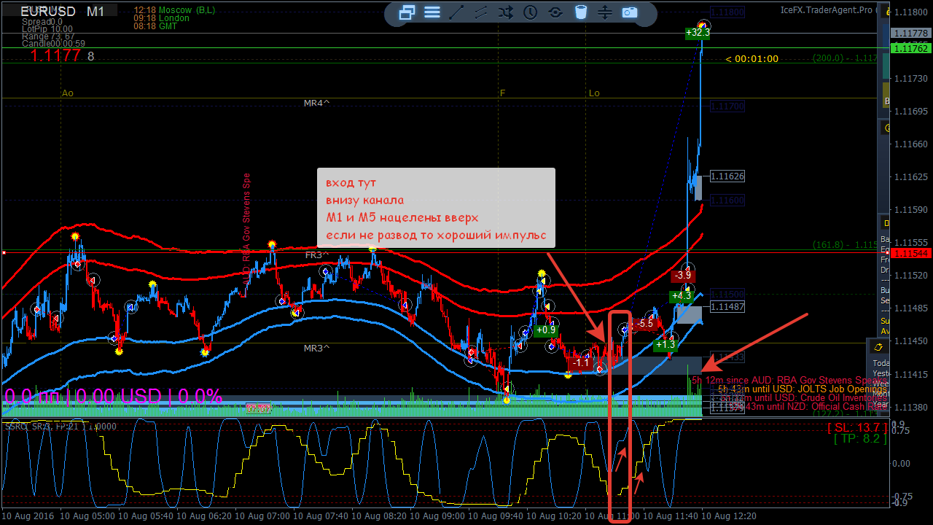The width and height of the screenshot is (933, 525).
Task: Select the parallel channel drawing tool
Action: click(x=481, y=12)
